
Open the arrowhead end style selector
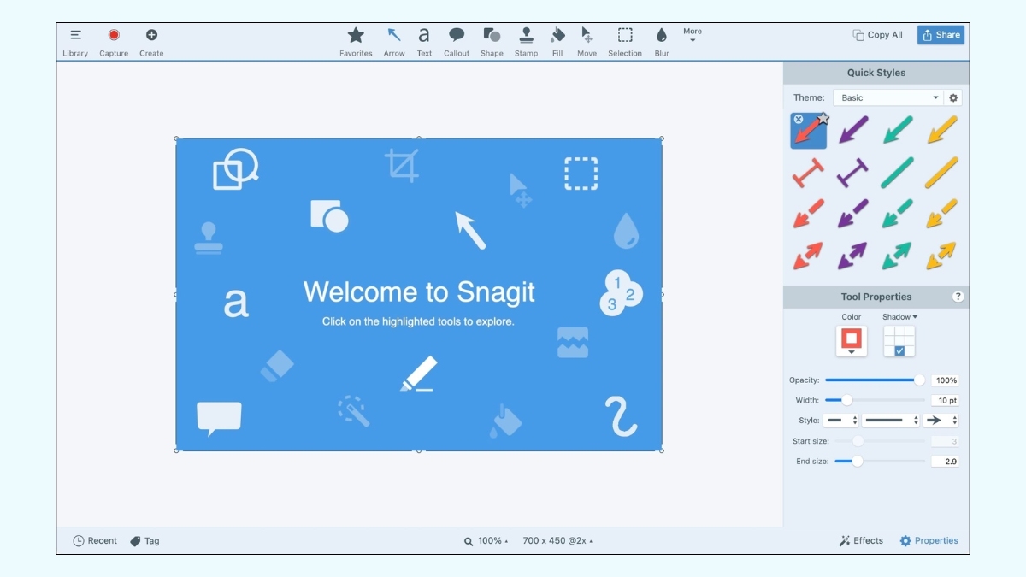point(941,421)
